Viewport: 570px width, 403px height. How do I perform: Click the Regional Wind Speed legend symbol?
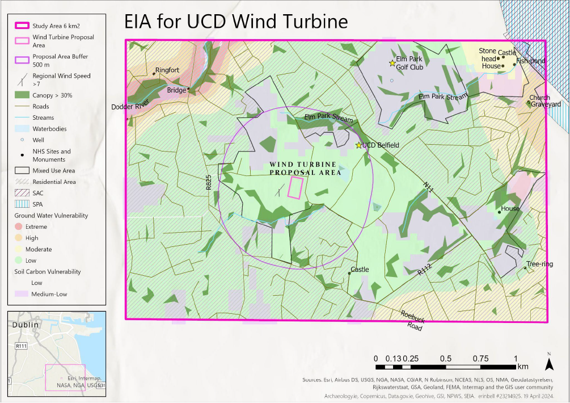pyautogui.click(x=22, y=79)
